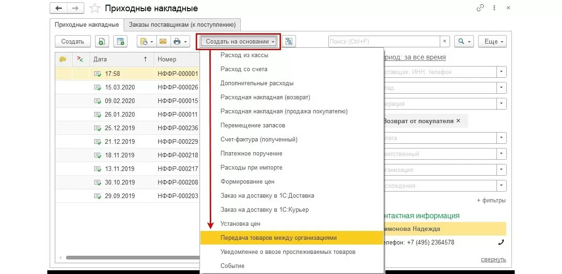Expand the supplier filter dropdown arrow

click(502, 72)
